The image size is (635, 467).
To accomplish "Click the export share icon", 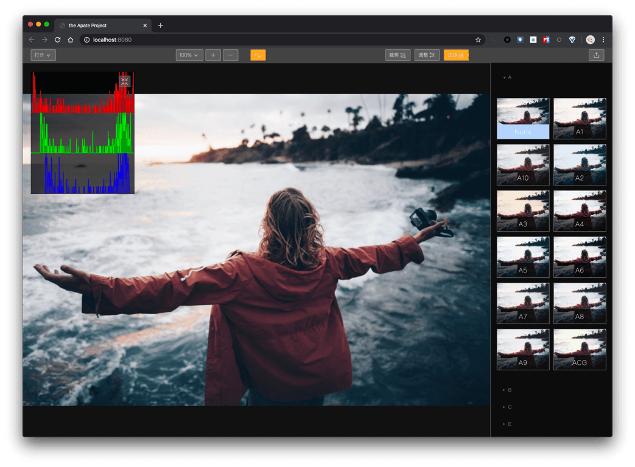I will tap(596, 55).
